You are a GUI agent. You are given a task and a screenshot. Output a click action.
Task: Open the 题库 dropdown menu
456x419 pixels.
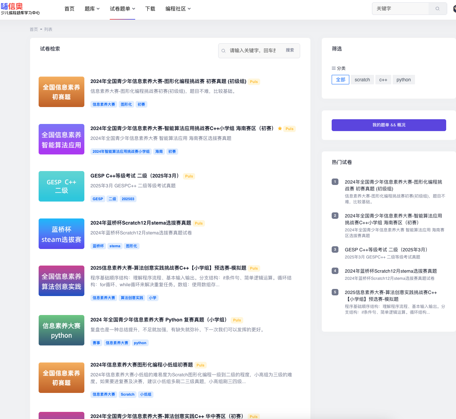pos(92,9)
